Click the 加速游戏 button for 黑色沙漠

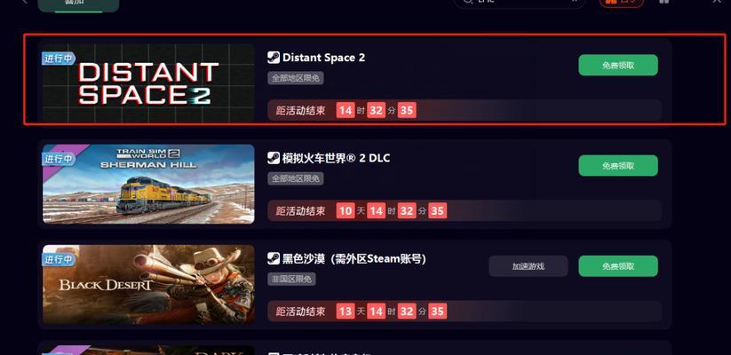click(x=528, y=266)
